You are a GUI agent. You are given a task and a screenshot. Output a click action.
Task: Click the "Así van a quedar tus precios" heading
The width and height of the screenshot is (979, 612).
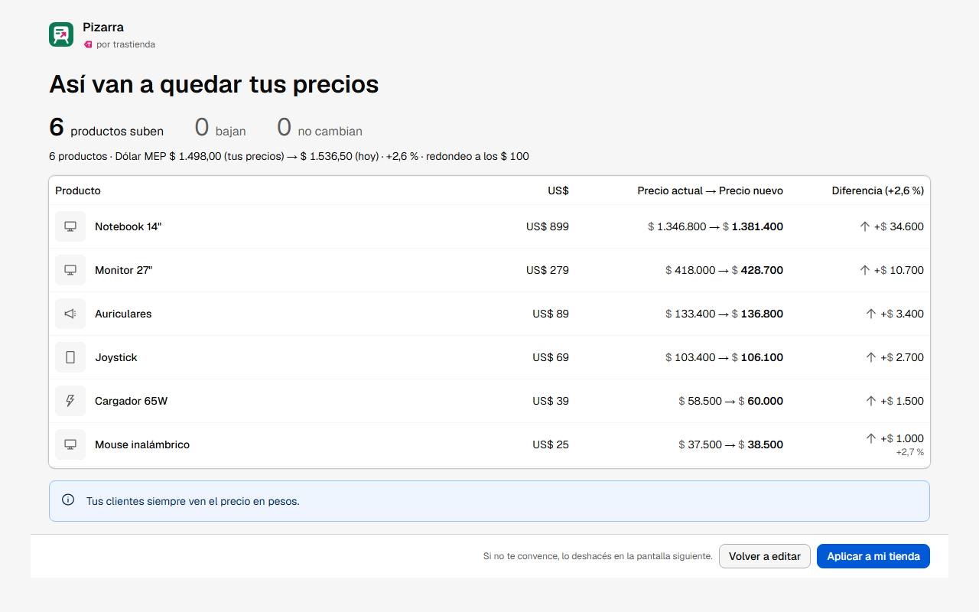[214, 84]
